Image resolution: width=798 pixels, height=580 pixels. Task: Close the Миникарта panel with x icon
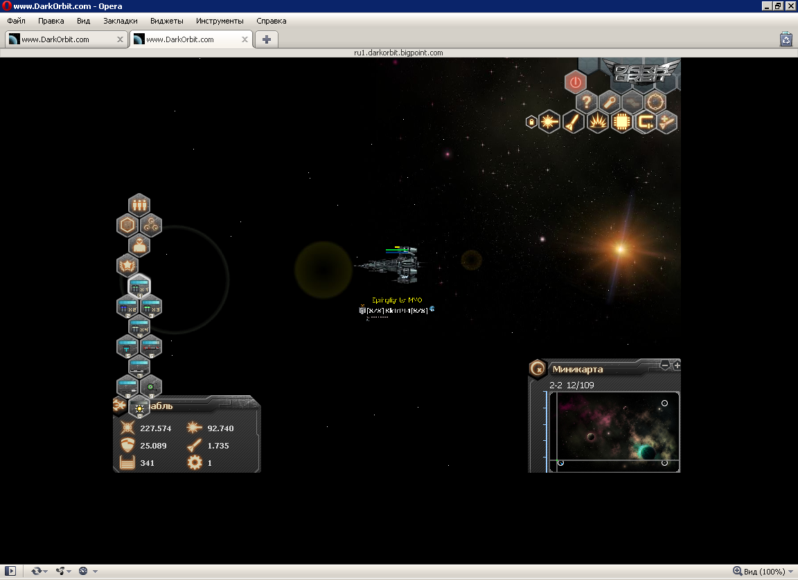pyautogui.click(x=538, y=369)
